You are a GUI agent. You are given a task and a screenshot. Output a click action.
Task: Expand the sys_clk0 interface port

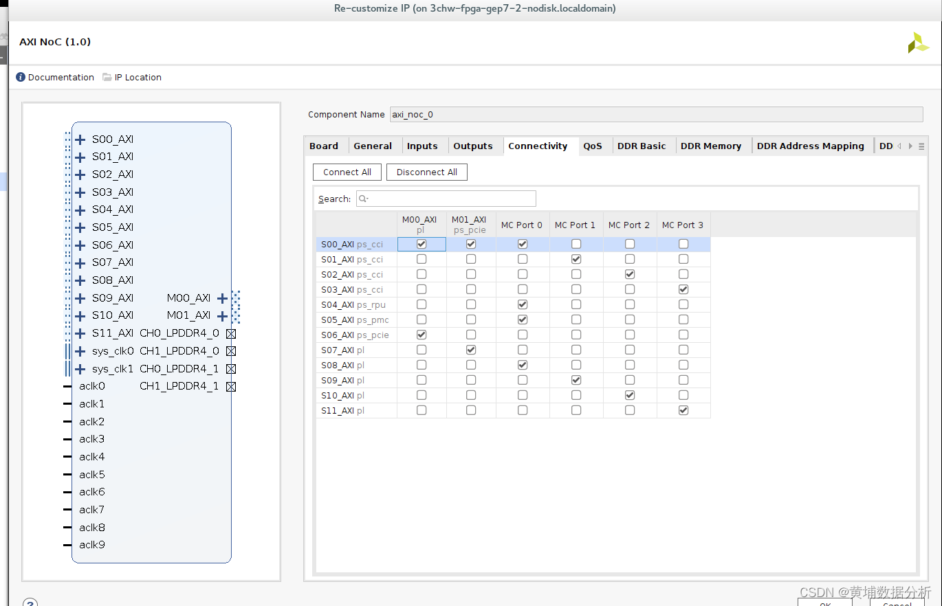coord(80,351)
